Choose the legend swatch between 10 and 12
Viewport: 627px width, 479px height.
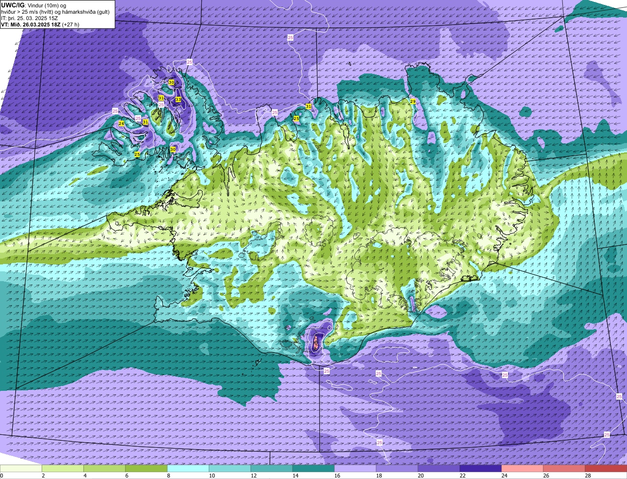pos(230,468)
